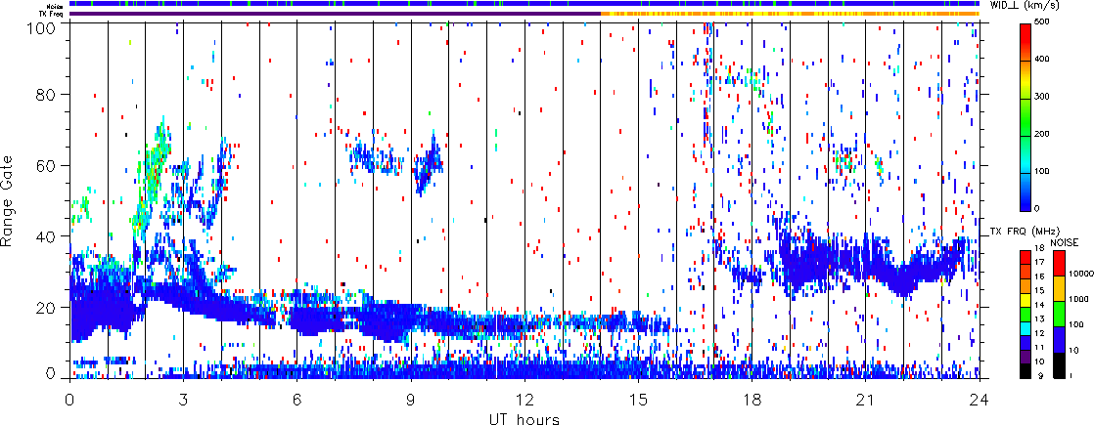
Task: Click the "NOISE" legend title
Action: 1066,242
